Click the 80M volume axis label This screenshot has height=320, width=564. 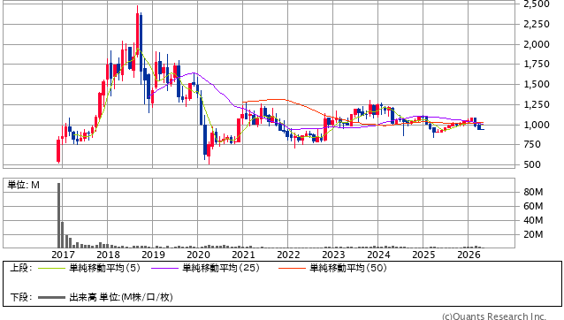(533, 192)
